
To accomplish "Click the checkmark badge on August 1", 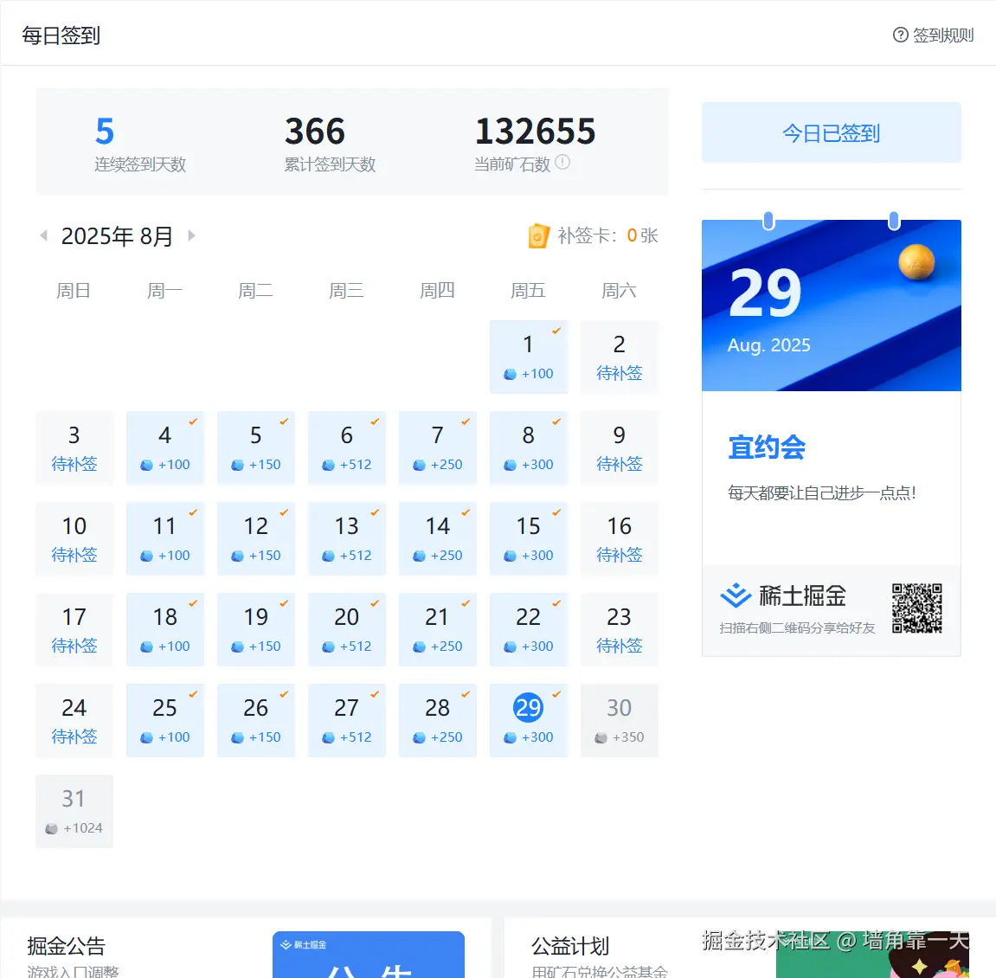I will (557, 330).
